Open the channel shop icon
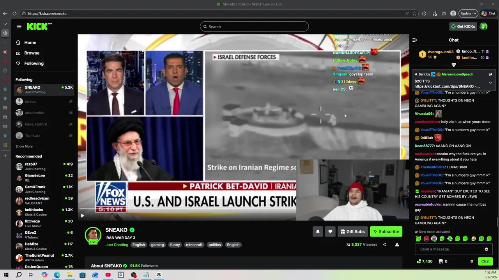Screen dimensions: 499x280 point(441,261)
